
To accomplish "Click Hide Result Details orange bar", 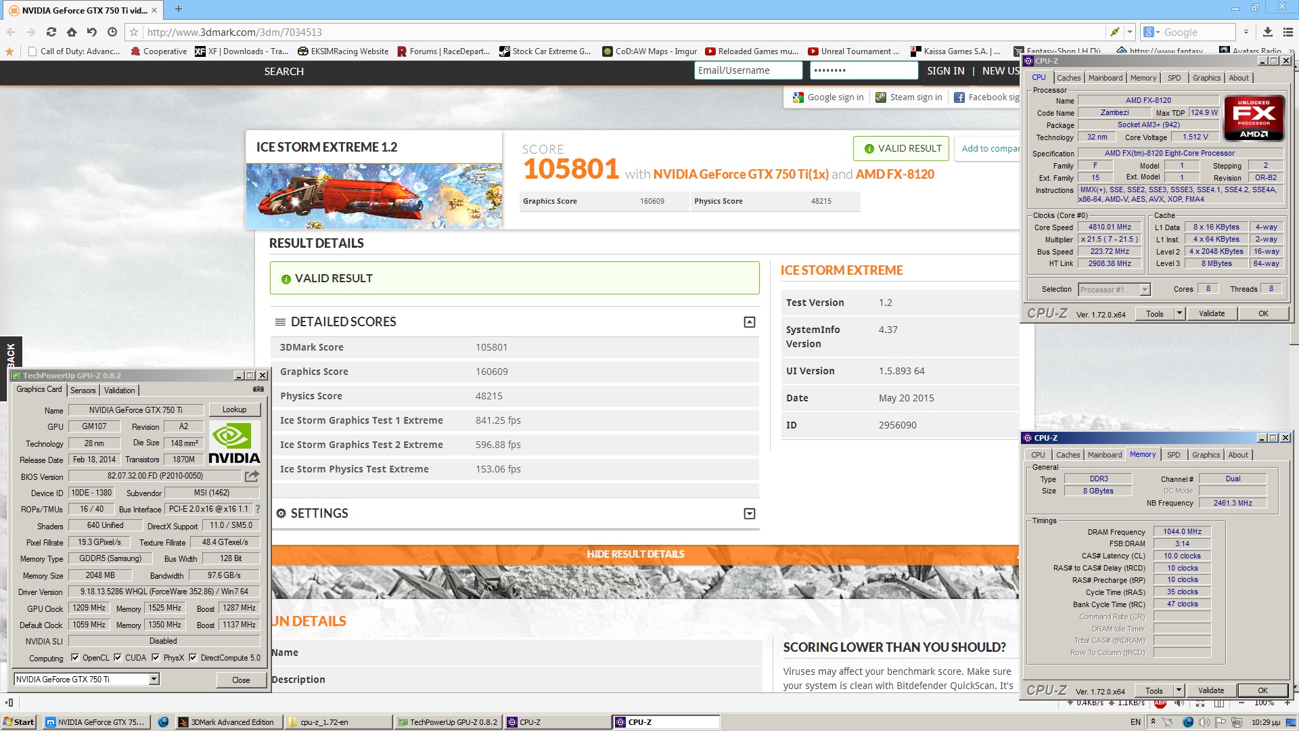I will pyautogui.click(x=635, y=554).
